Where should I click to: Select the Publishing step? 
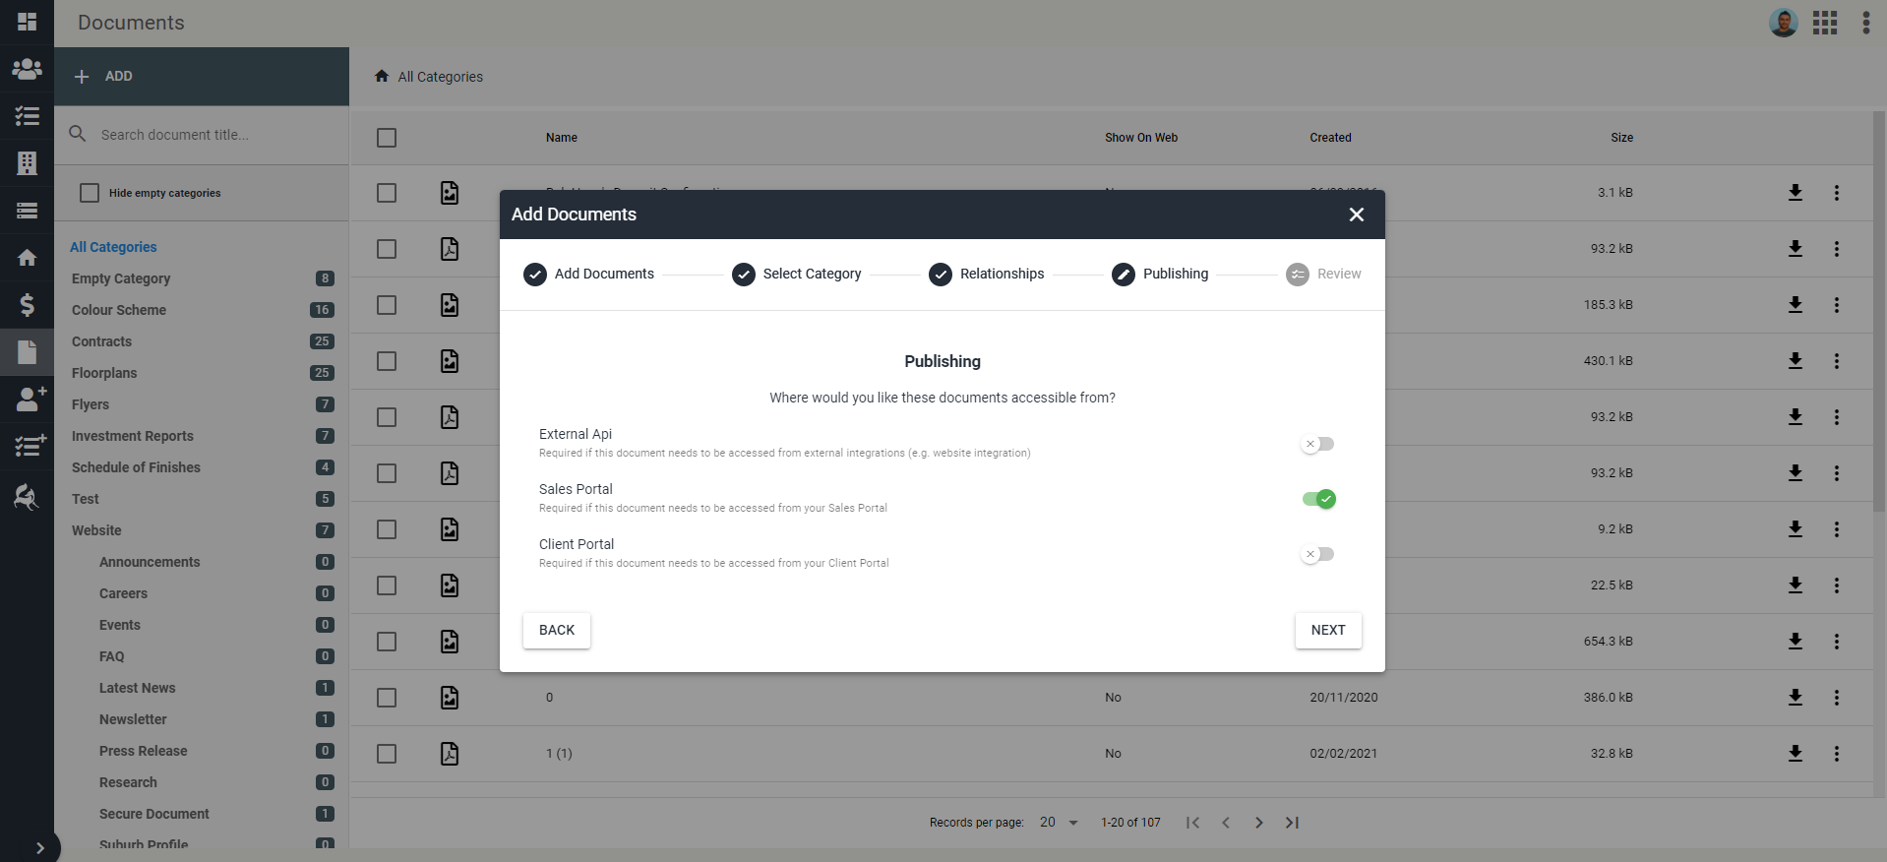coord(1160,274)
